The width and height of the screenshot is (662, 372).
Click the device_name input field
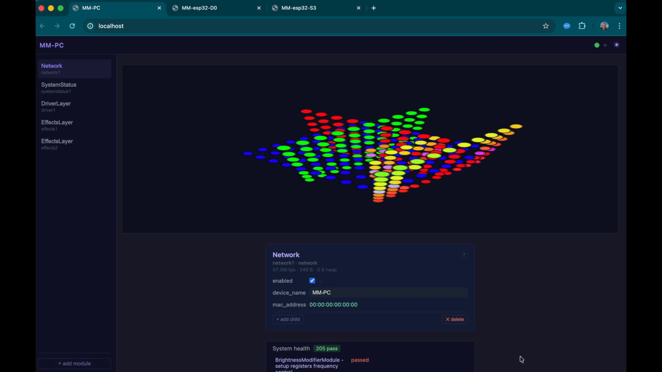point(388,292)
